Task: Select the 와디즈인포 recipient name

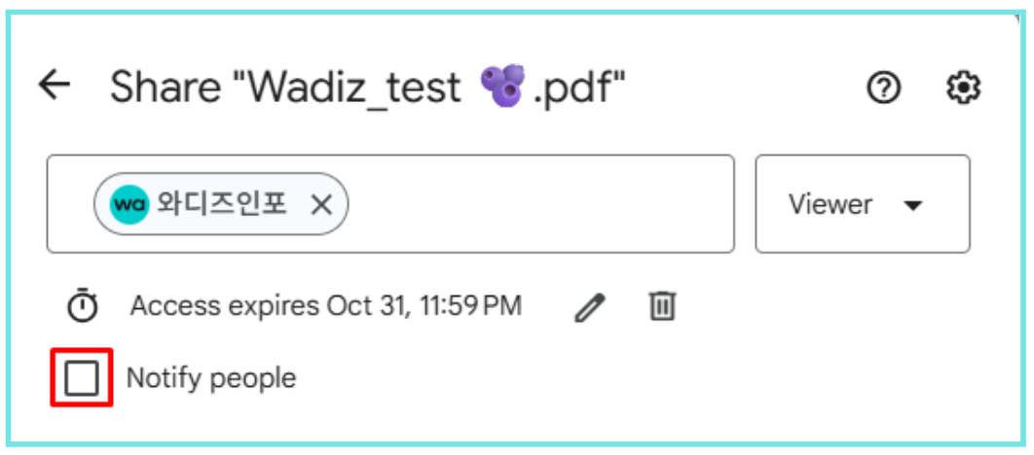Action: click(222, 204)
